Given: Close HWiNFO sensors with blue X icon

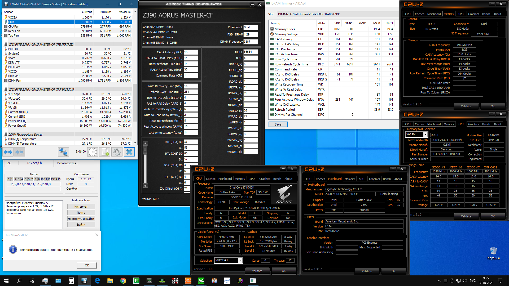Looking at the screenshot, I should click(129, 152).
